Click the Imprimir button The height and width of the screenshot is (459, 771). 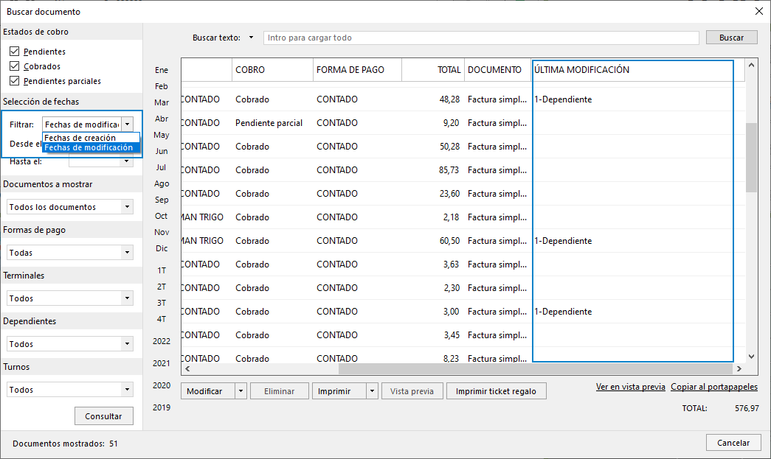point(339,390)
